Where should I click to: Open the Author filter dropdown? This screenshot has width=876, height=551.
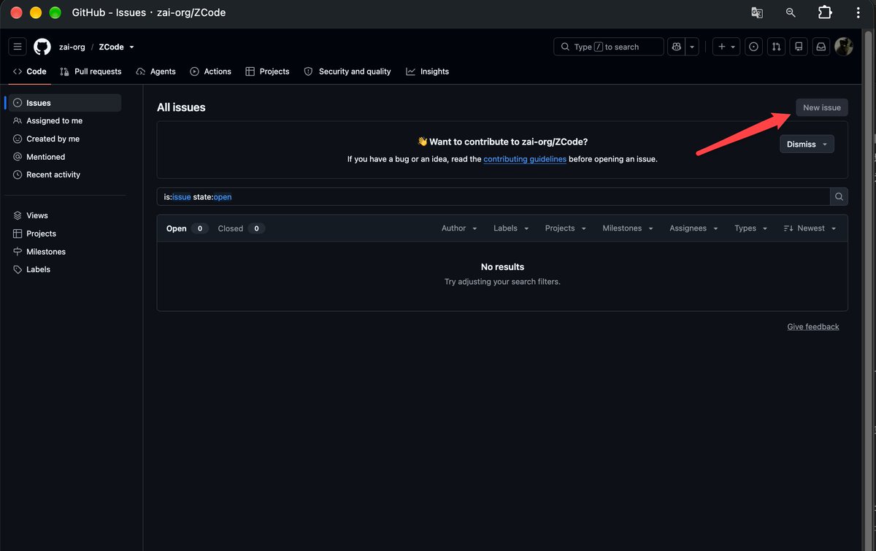coord(459,228)
